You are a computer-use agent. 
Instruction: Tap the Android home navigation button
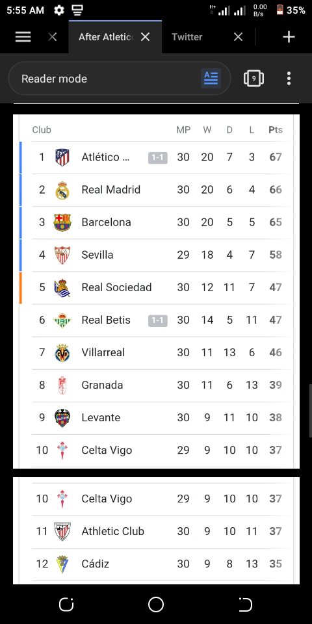click(156, 604)
